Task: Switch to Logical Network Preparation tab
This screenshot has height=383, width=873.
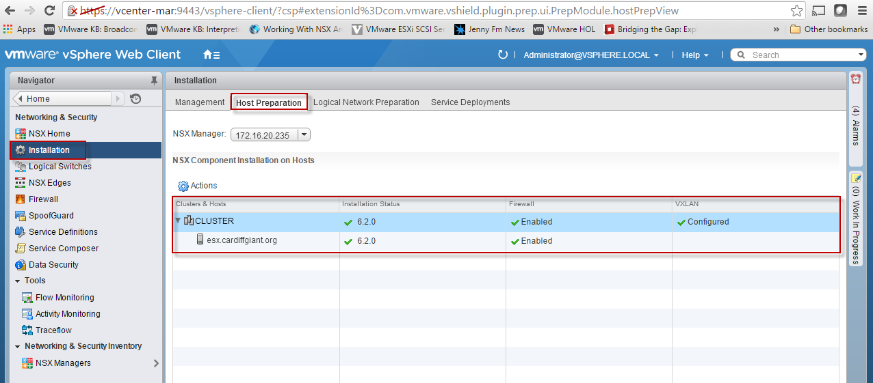Action: click(x=366, y=102)
